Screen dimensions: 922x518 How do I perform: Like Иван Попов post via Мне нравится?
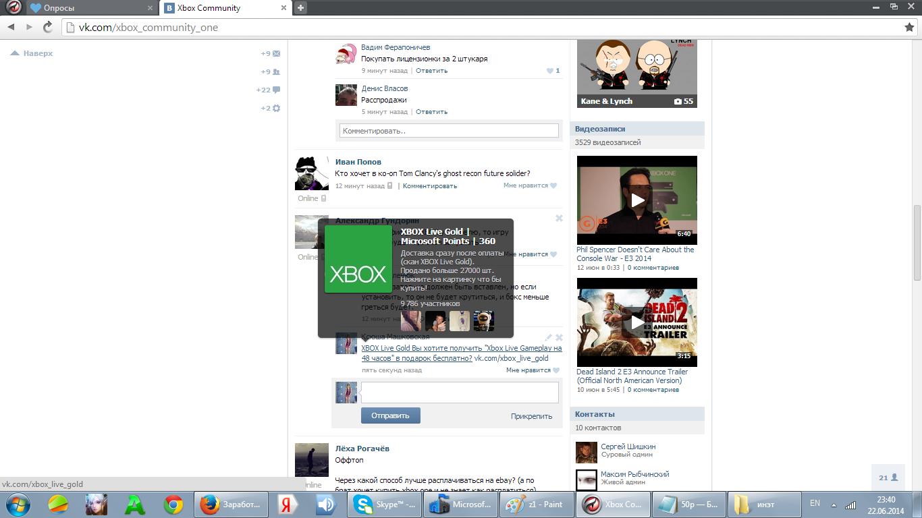coord(531,185)
